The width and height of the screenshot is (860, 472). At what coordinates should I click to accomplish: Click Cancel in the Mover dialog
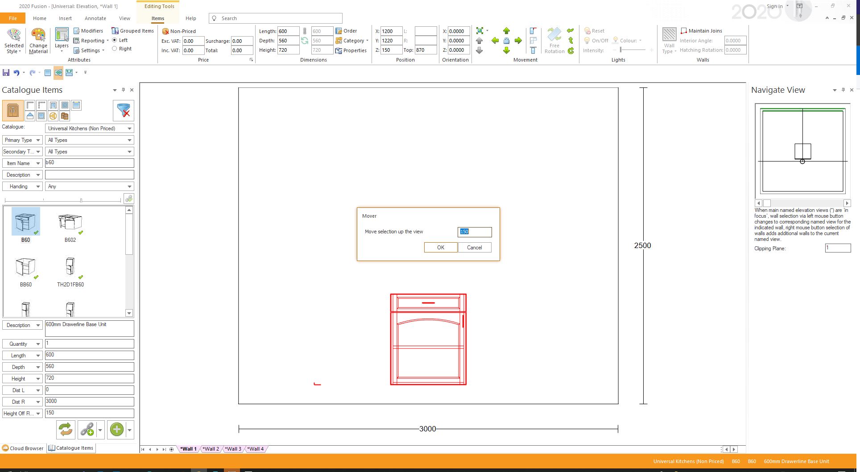click(474, 248)
